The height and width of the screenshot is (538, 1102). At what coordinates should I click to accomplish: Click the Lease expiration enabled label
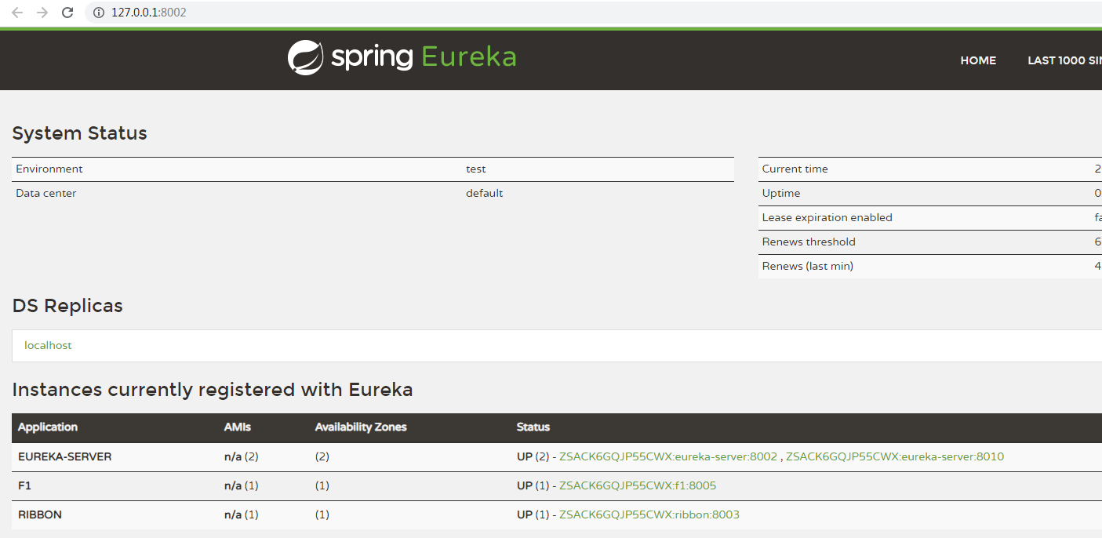click(827, 217)
